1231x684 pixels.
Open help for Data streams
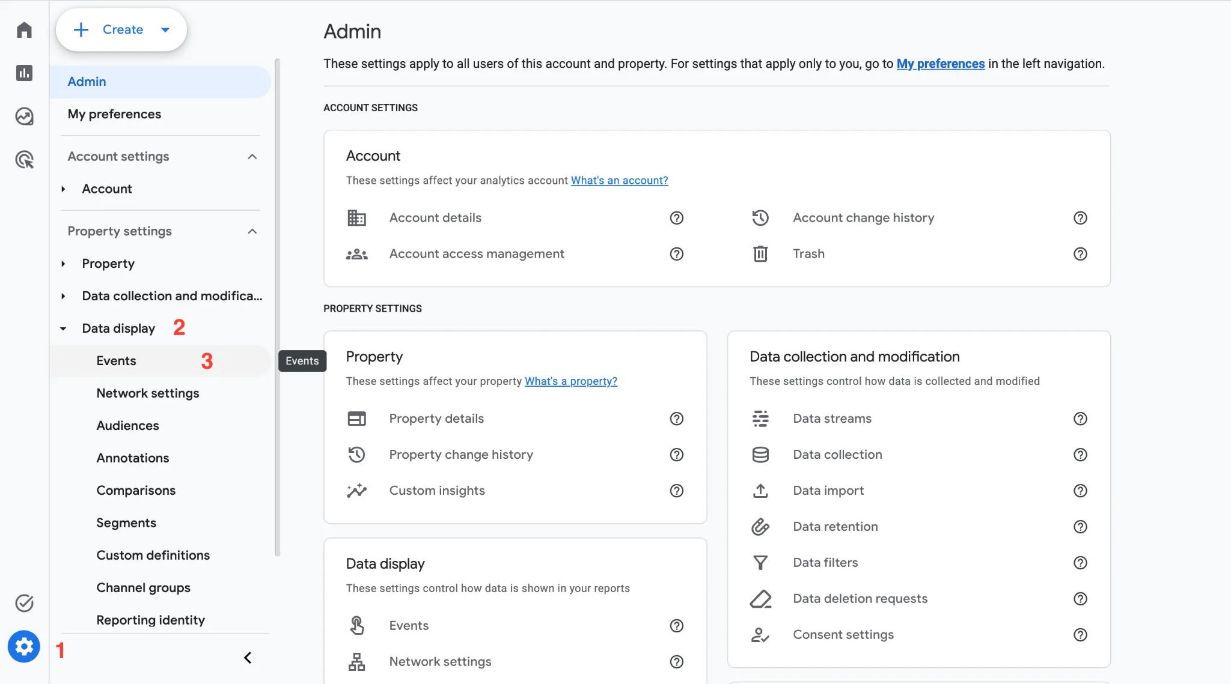click(x=1080, y=419)
